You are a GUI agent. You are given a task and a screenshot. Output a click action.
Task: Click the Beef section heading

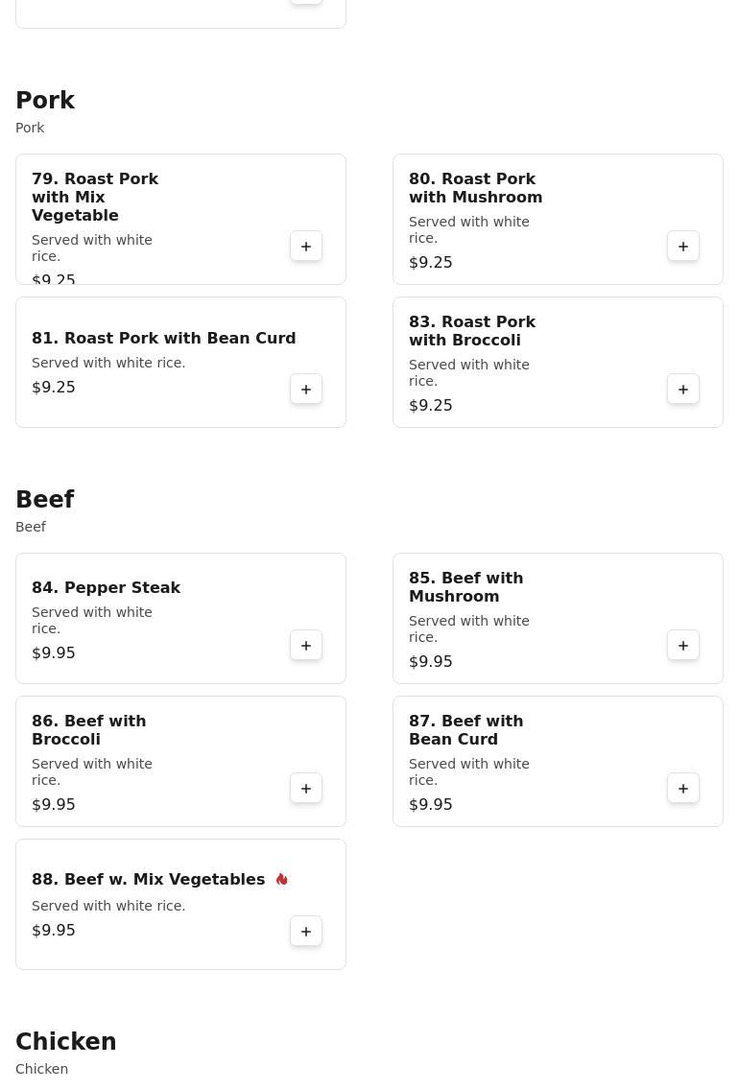[x=44, y=500]
